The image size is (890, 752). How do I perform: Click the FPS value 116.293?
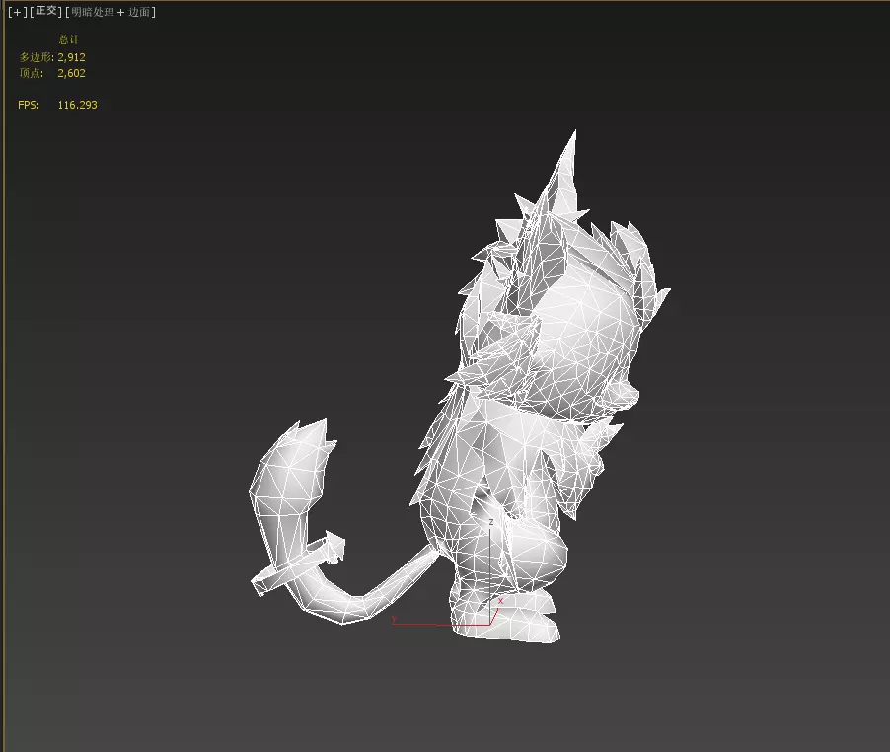(77, 105)
